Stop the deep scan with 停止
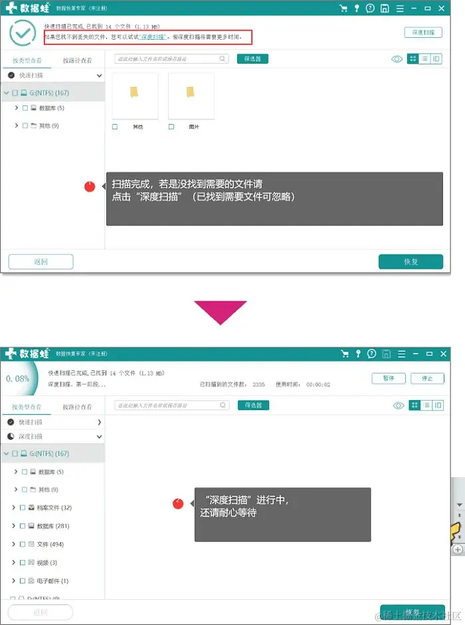 pos(427,378)
